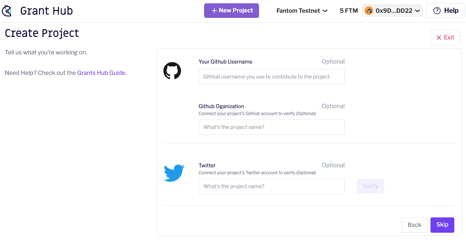
Task: Open the network selector chevron
Action: [325, 11]
